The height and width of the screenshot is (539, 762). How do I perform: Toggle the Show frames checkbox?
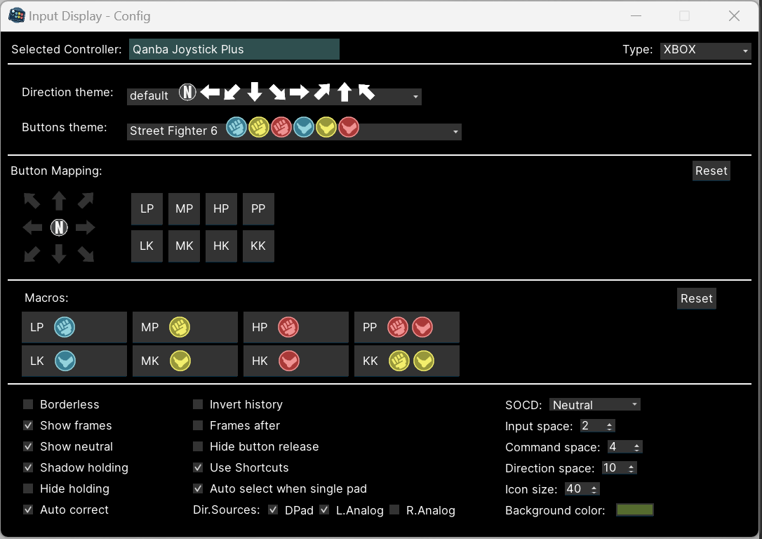(x=28, y=425)
